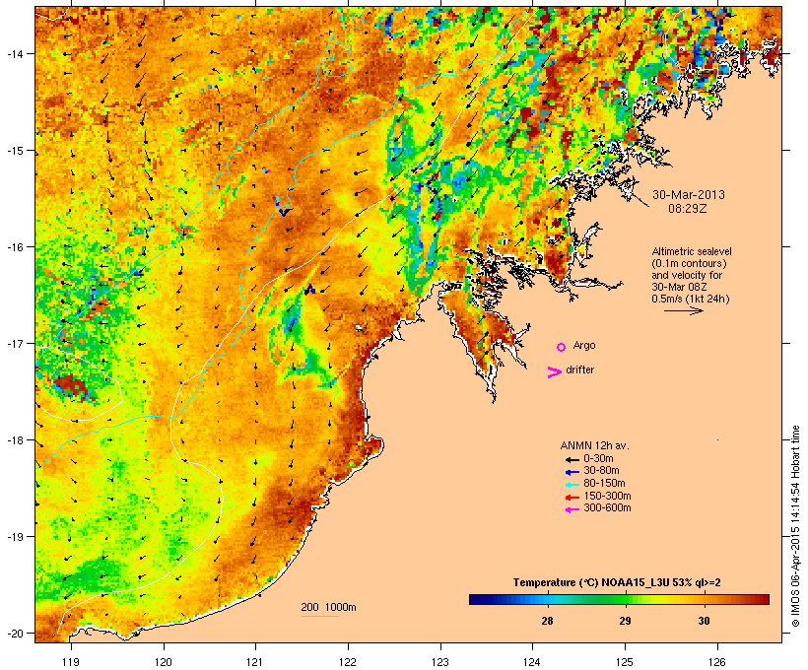Click the longitude axis label 123
The height and width of the screenshot is (670, 808).
coord(440,662)
